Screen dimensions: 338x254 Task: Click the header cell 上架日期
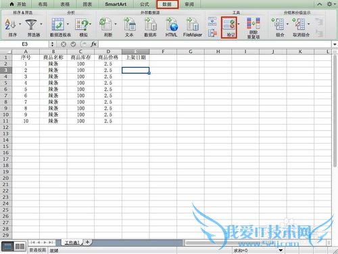pos(136,58)
